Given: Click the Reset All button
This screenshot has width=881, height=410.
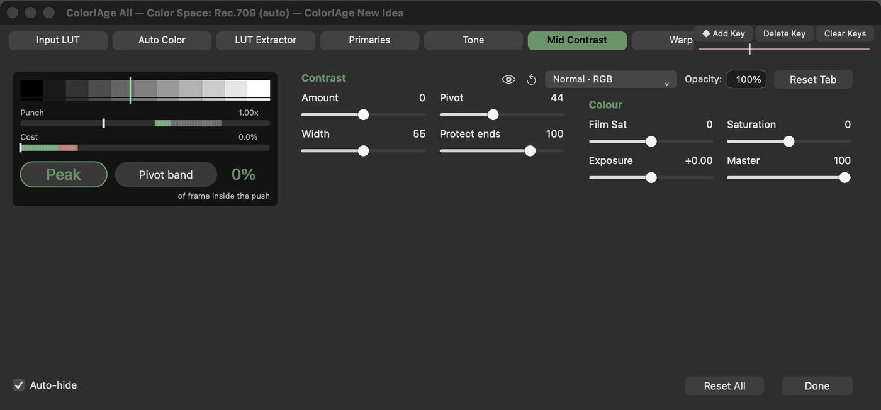Looking at the screenshot, I should 724,385.
